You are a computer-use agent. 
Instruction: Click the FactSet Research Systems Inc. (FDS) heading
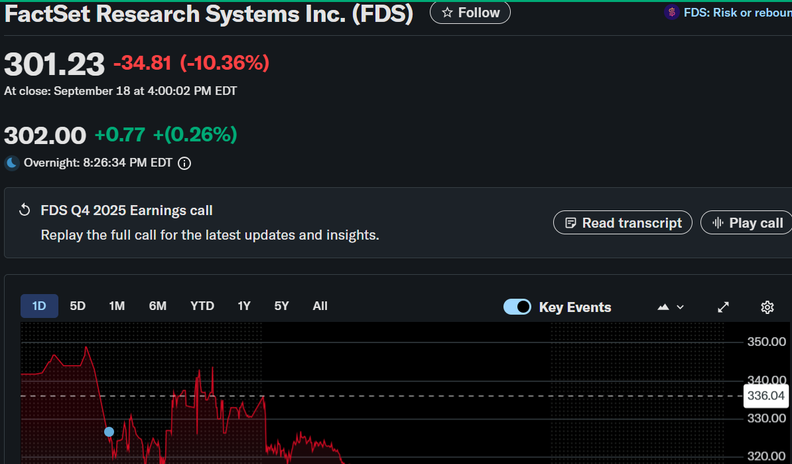click(x=208, y=14)
